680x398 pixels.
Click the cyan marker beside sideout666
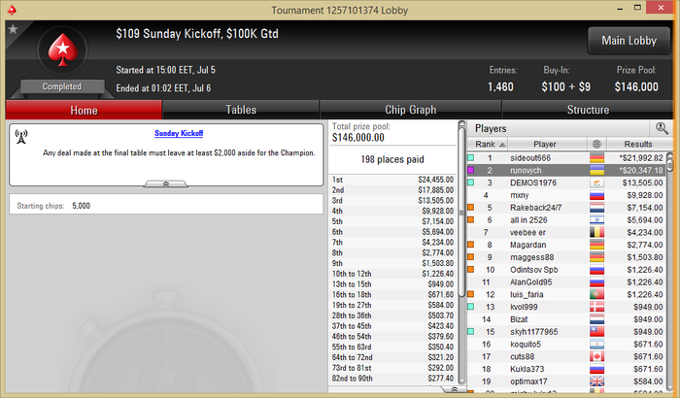point(470,158)
